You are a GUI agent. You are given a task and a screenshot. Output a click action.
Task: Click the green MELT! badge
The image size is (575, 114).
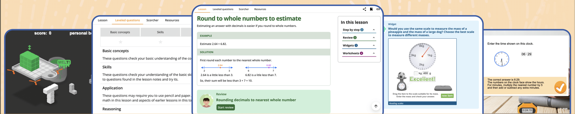pyautogui.click(x=64, y=63)
